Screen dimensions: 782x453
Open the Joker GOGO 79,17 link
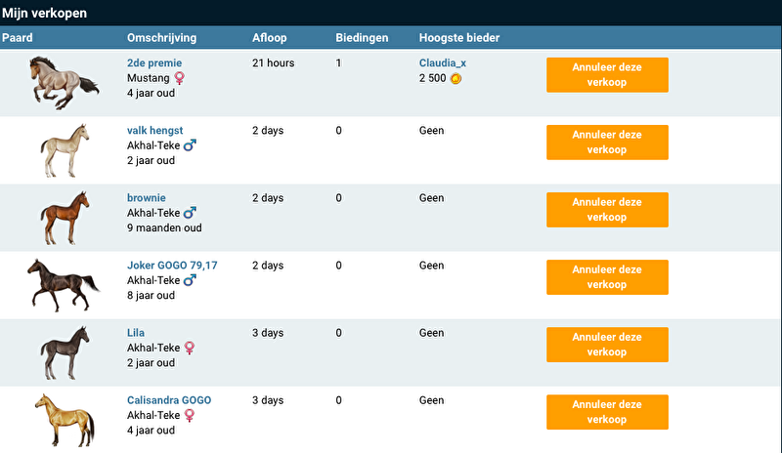tap(172, 266)
